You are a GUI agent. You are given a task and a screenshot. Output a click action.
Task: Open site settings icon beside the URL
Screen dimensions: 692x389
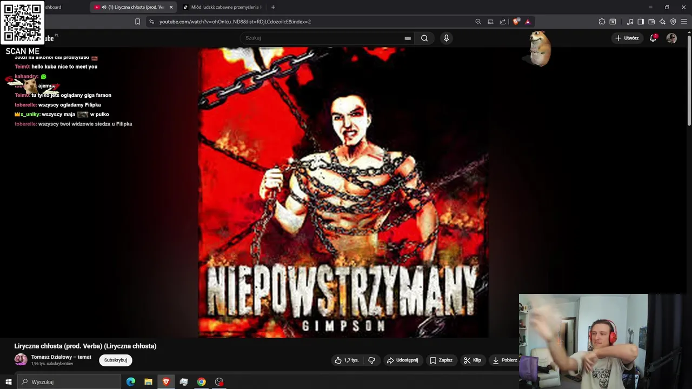[151, 22]
